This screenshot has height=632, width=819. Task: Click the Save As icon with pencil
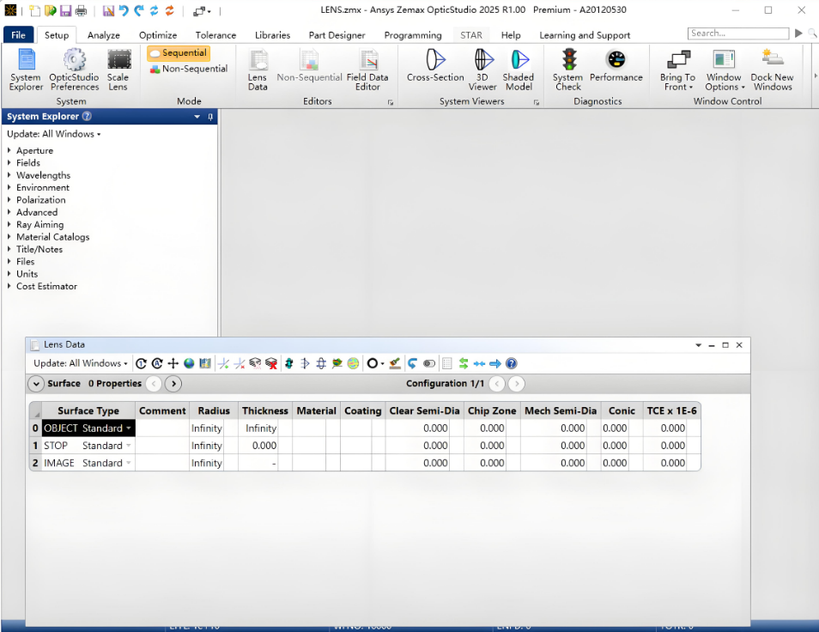click(108, 10)
